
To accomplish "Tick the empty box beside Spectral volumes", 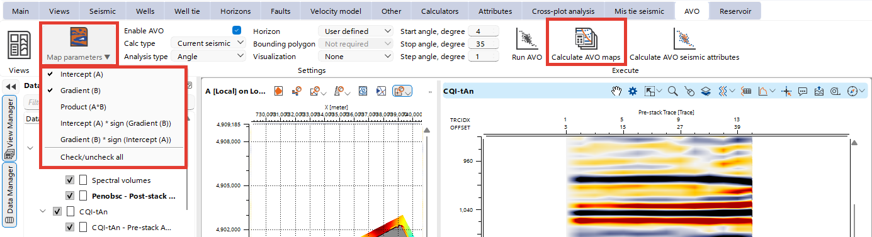I will [84, 180].
